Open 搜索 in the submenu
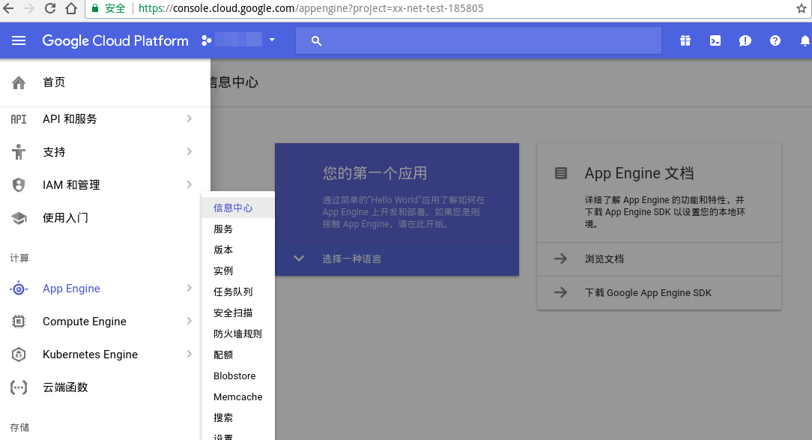The width and height of the screenshot is (812, 440). tap(237, 418)
